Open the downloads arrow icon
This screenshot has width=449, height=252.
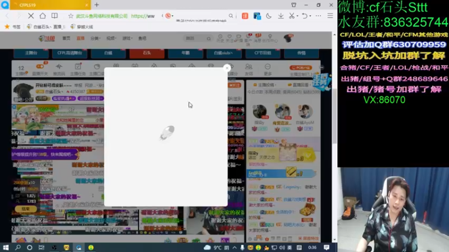(x=281, y=16)
